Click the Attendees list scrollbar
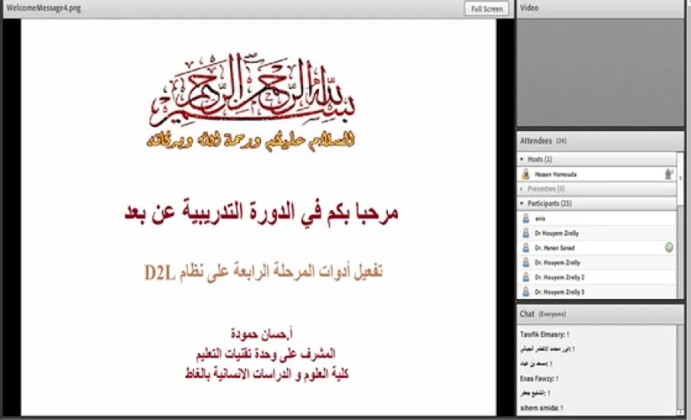Screen dimensions: 691x420 pyautogui.click(x=680, y=225)
